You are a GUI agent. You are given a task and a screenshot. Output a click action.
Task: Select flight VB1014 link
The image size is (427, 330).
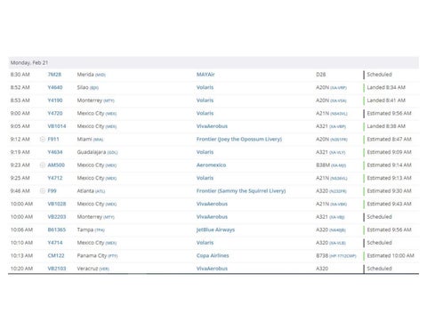(x=57, y=126)
